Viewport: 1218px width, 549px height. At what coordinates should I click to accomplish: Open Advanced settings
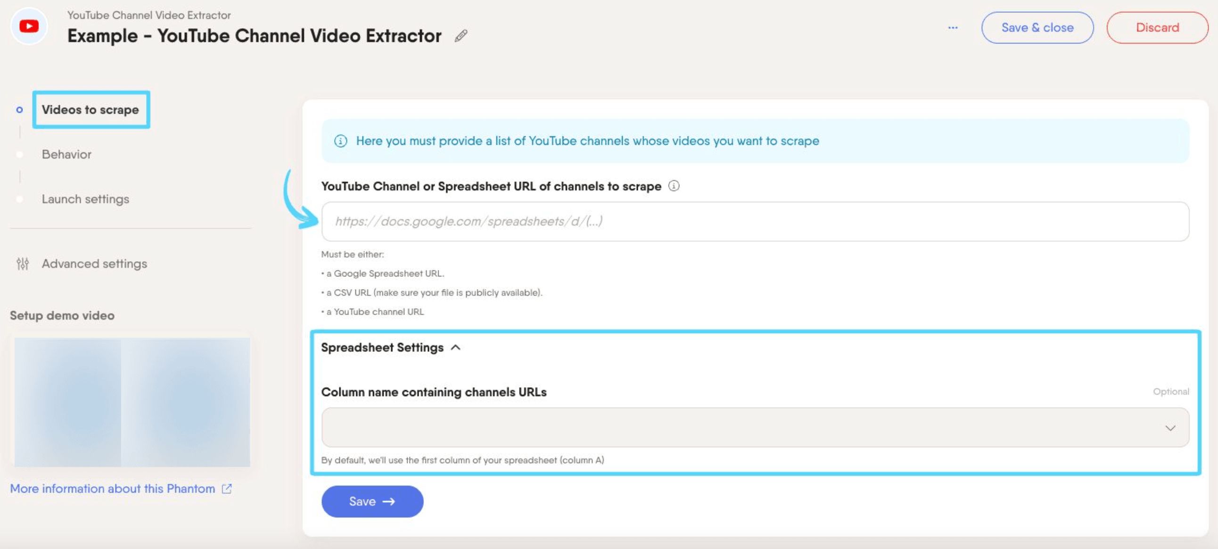(x=95, y=264)
